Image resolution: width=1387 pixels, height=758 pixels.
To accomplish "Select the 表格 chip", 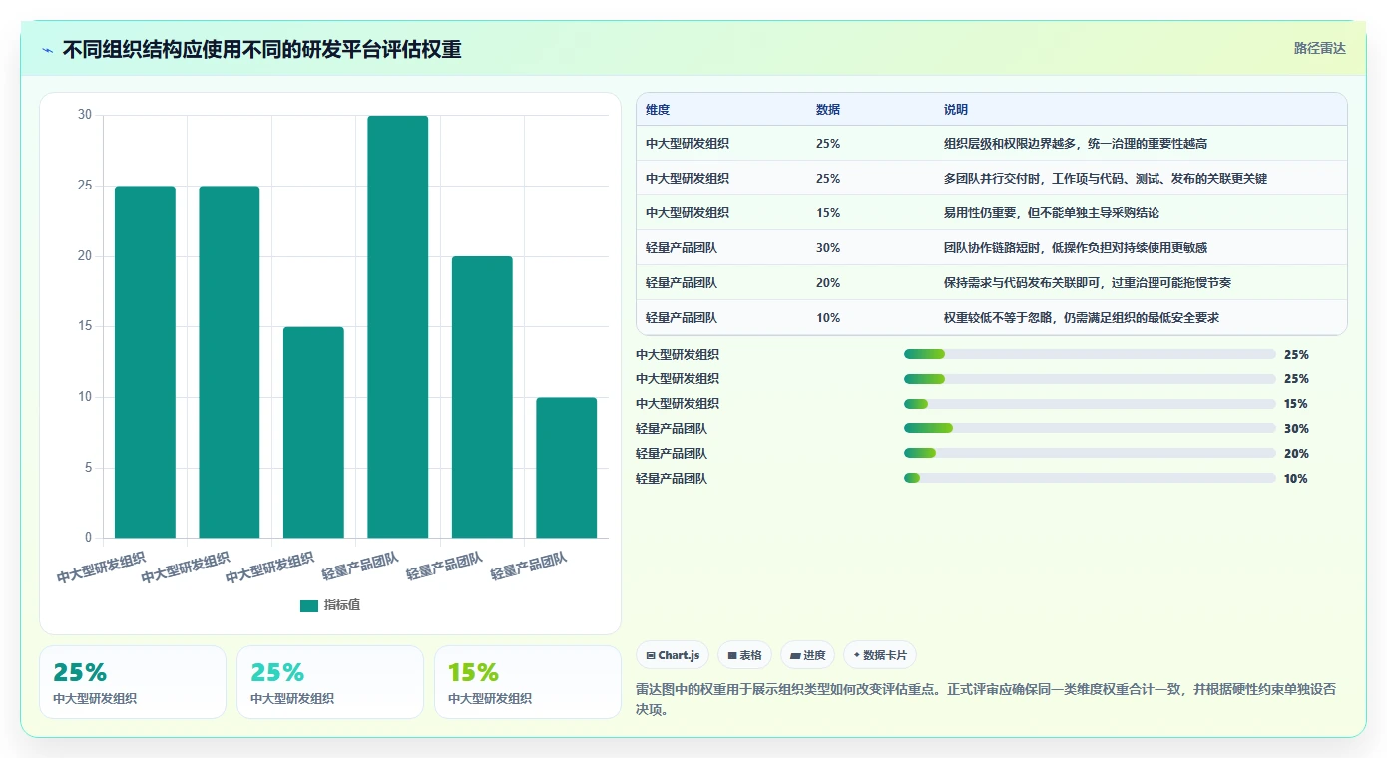I will pyautogui.click(x=745, y=655).
